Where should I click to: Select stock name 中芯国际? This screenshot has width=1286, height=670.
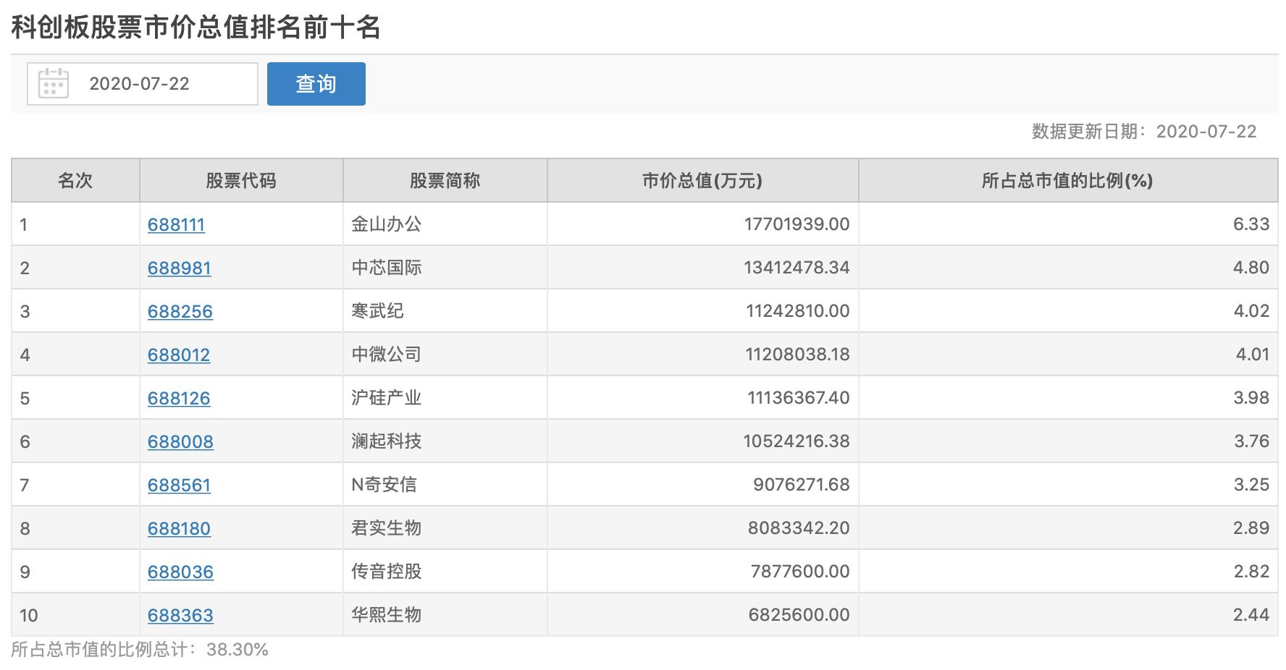(x=386, y=268)
